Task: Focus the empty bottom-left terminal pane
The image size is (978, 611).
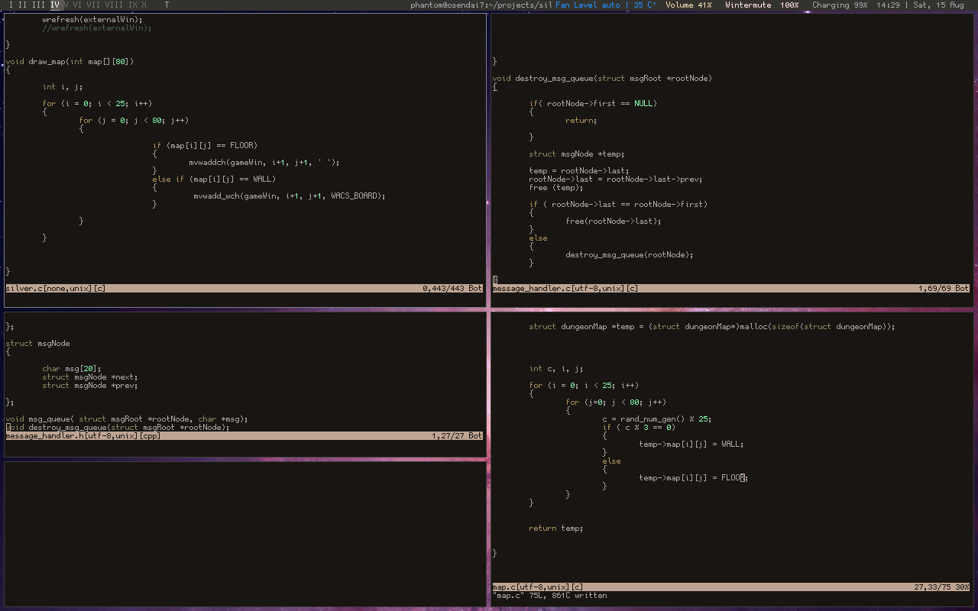Action: pyautogui.click(x=244, y=533)
